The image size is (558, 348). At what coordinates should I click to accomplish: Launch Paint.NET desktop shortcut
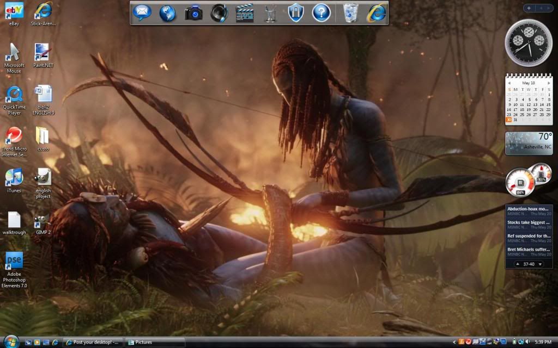[43, 53]
